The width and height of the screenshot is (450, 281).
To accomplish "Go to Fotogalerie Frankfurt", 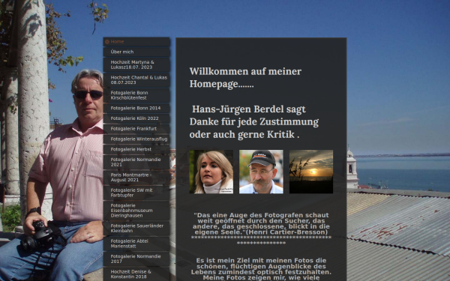I will pyautogui.click(x=136, y=129).
